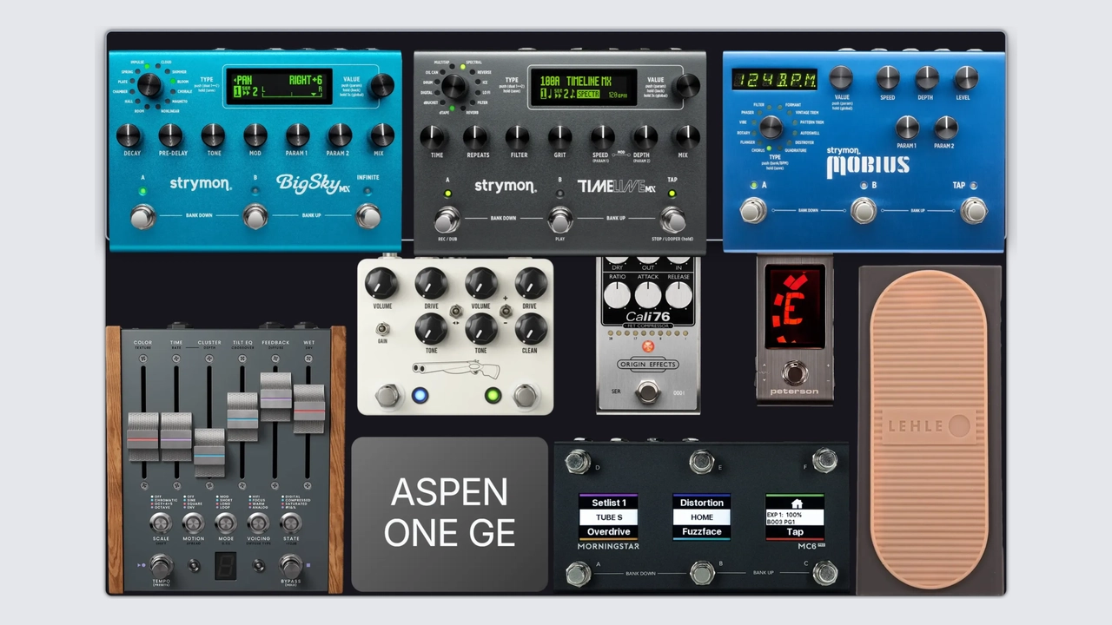Click the TimeLine MX preset display screen
The image size is (1112, 625).
(583, 87)
